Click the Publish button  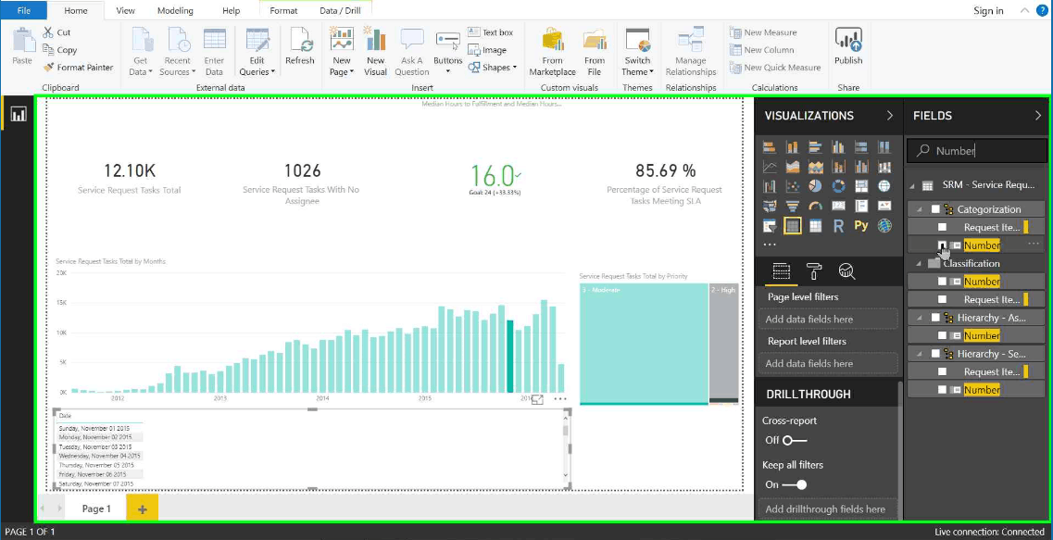848,45
